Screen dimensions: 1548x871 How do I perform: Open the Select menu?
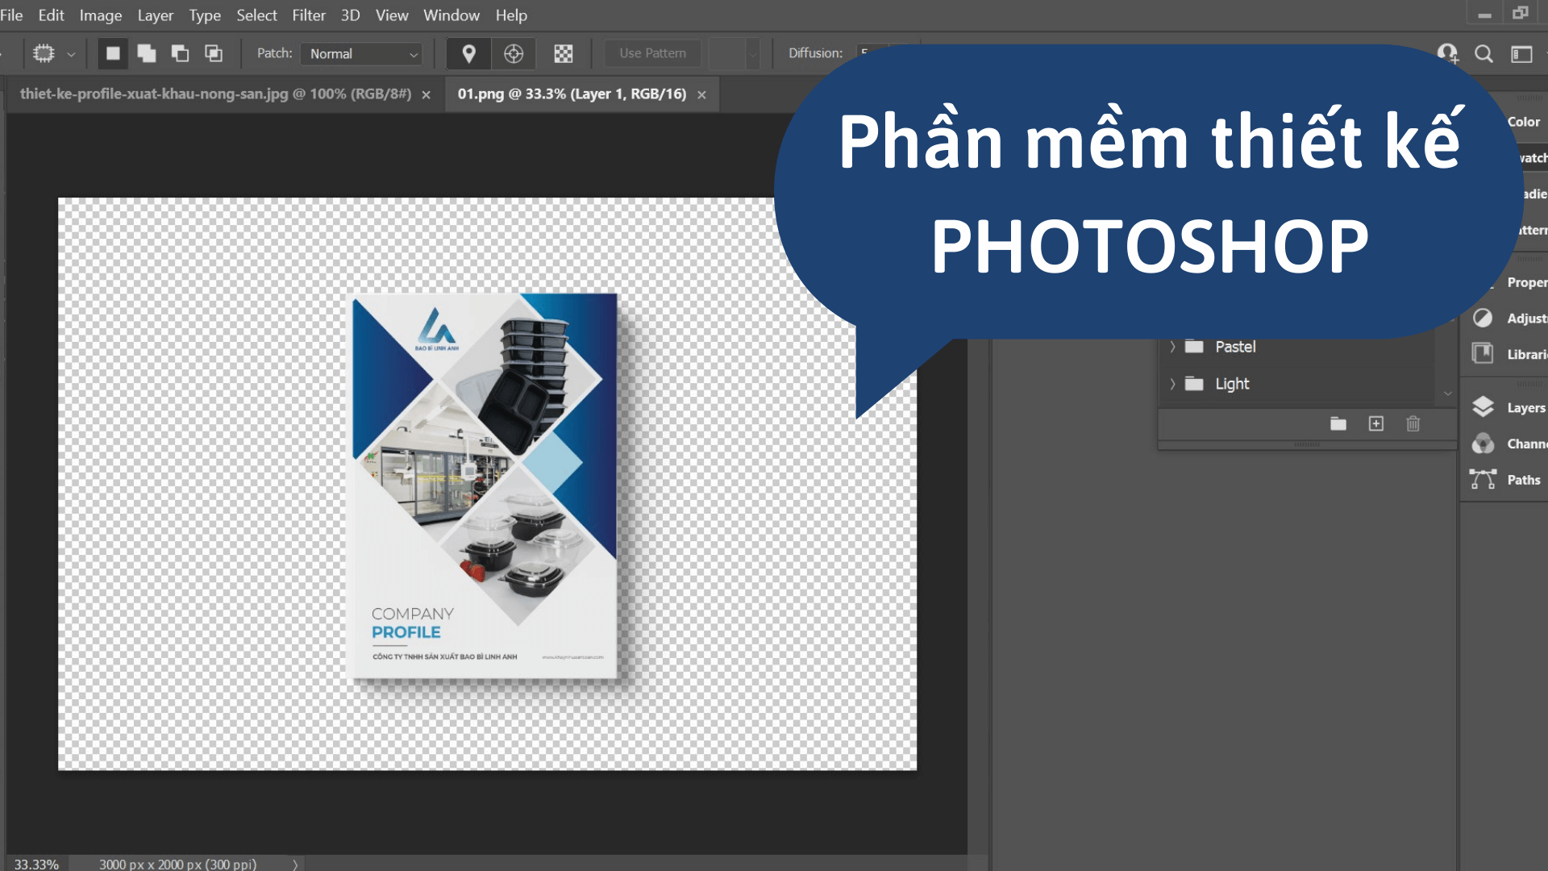click(x=256, y=15)
